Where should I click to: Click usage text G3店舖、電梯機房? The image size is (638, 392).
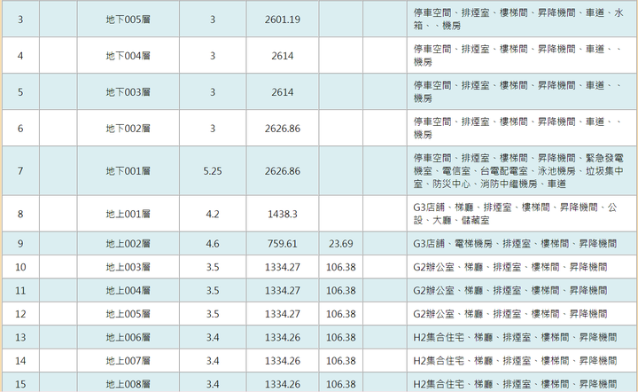[x=515, y=243]
